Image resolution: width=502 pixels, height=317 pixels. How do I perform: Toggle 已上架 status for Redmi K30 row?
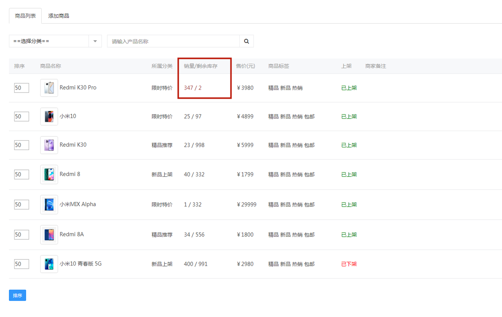349,145
